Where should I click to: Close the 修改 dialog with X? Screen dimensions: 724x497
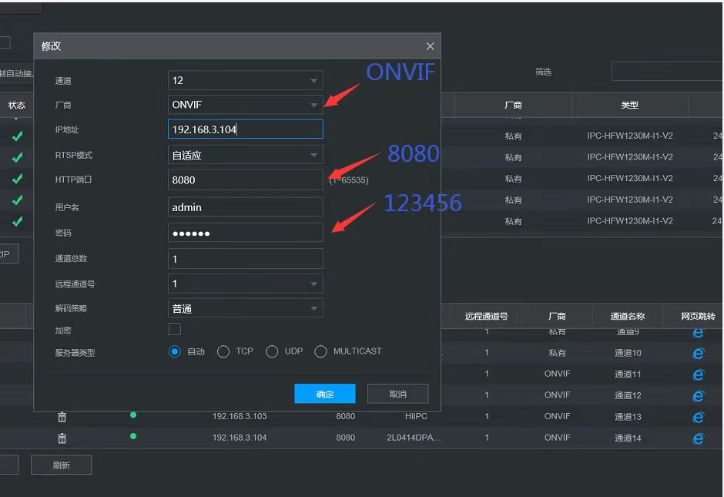pos(430,46)
